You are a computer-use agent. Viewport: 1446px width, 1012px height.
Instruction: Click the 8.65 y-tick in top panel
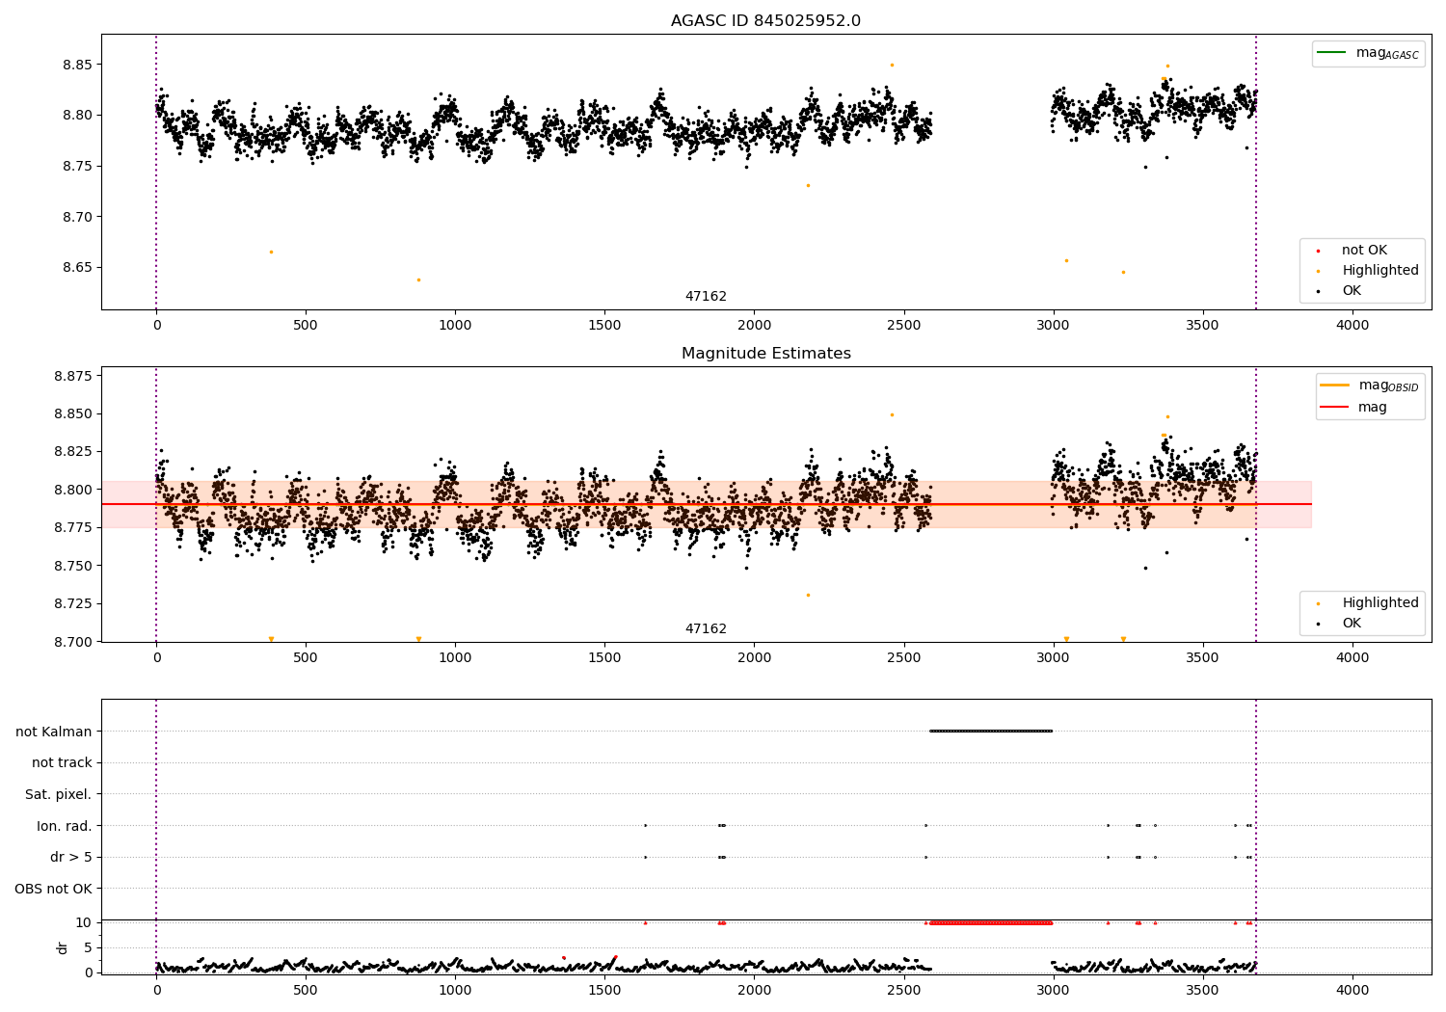[77, 268]
